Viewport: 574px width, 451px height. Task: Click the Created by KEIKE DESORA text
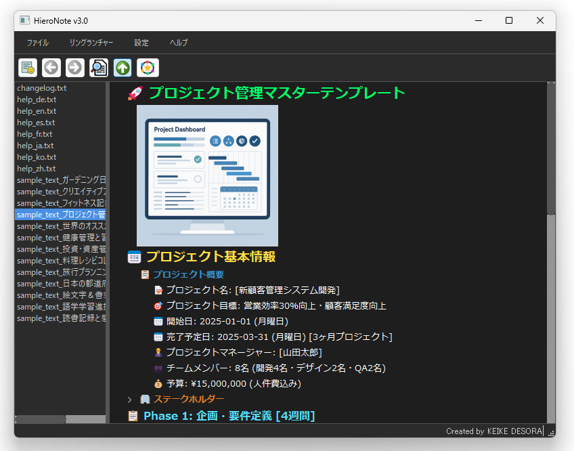[x=494, y=431]
